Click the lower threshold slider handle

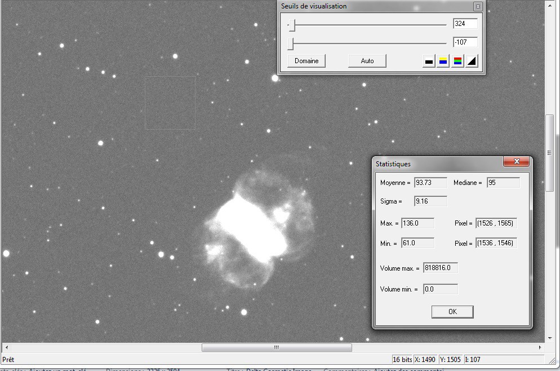[x=291, y=43]
